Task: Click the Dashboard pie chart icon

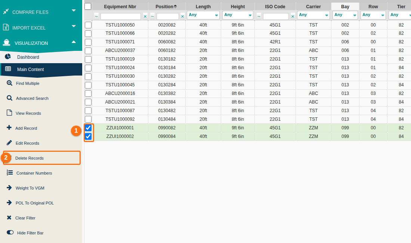Action: point(8,56)
